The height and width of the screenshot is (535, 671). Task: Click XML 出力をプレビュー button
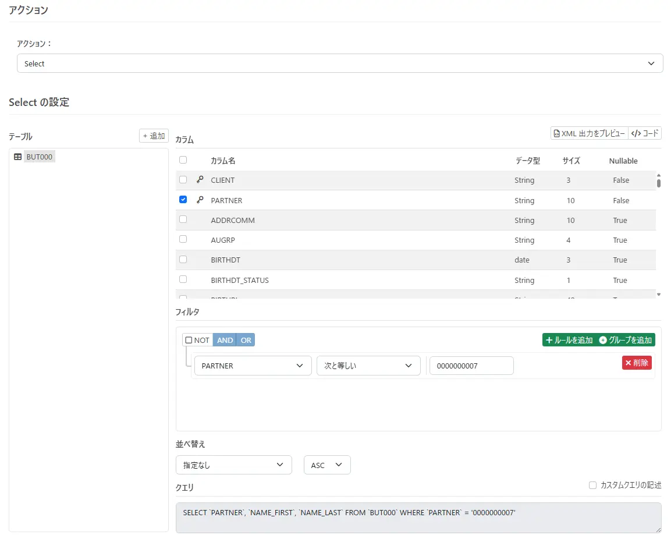point(590,133)
